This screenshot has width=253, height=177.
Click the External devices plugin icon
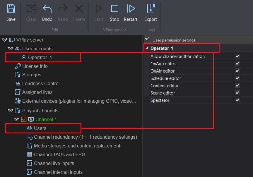tap(18, 101)
